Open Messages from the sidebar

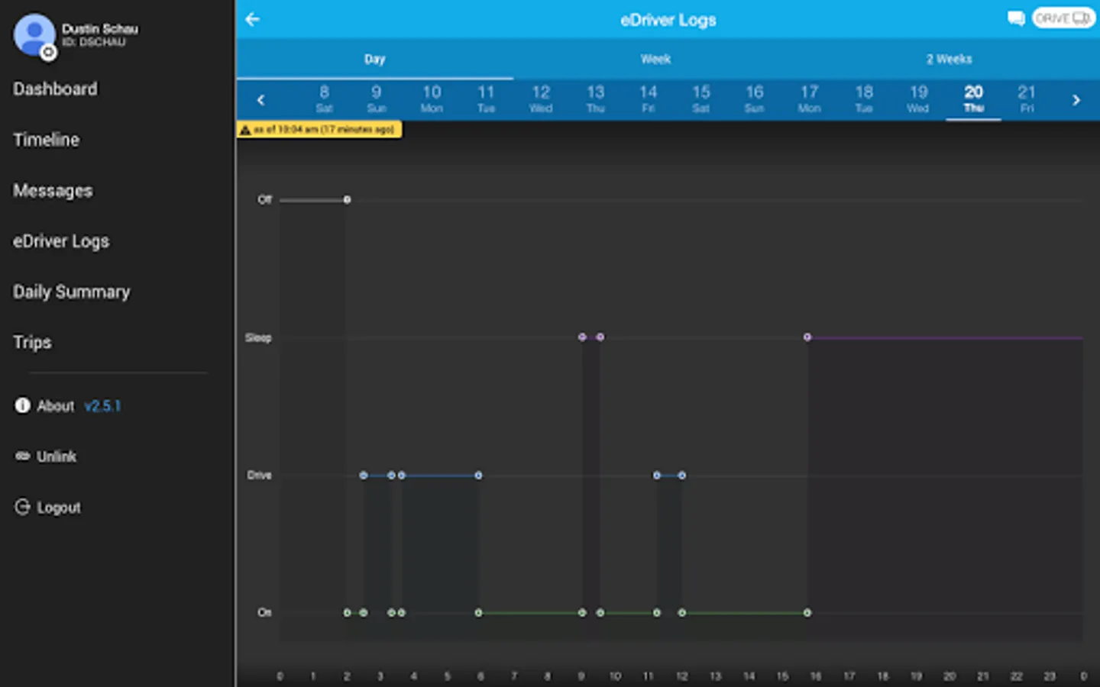click(x=53, y=191)
